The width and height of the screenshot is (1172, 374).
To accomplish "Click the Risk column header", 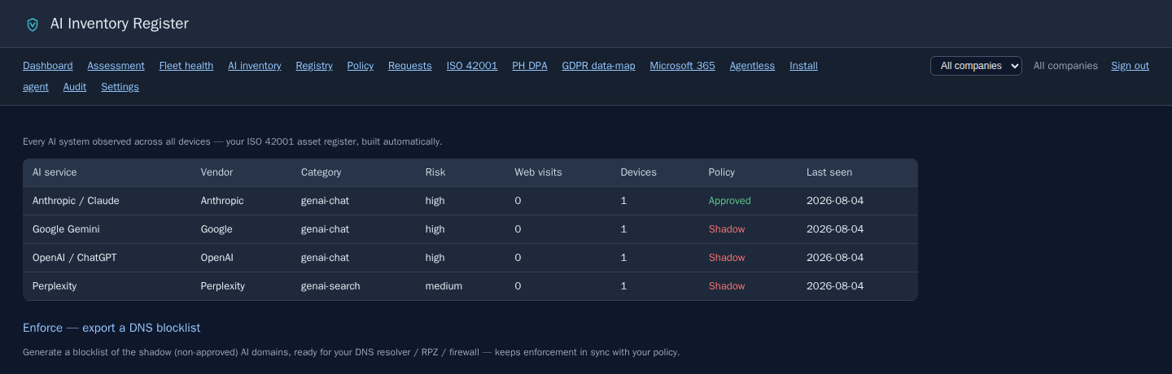I will click(x=435, y=172).
